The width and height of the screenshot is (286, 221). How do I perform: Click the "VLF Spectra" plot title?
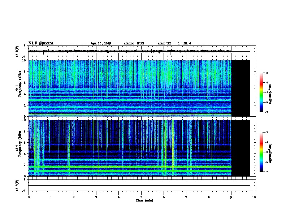pos(41,43)
